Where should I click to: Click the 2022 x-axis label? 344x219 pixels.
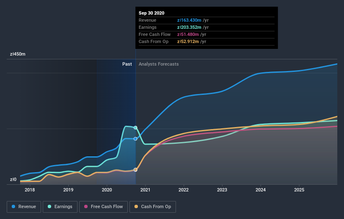pyautogui.click(x=184, y=190)
